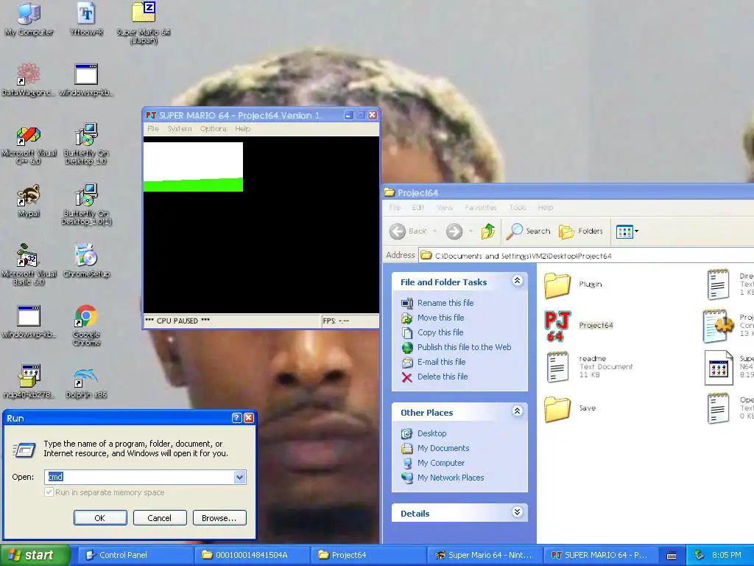Toggle Run in separate memory space checkbox
The image size is (754, 566).
tap(49, 492)
